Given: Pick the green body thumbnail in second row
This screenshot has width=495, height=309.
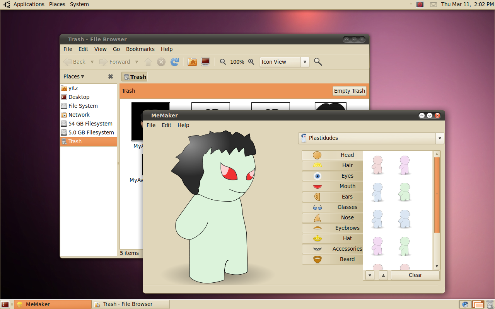Looking at the screenshot, I should pyautogui.click(x=404, y=192).
